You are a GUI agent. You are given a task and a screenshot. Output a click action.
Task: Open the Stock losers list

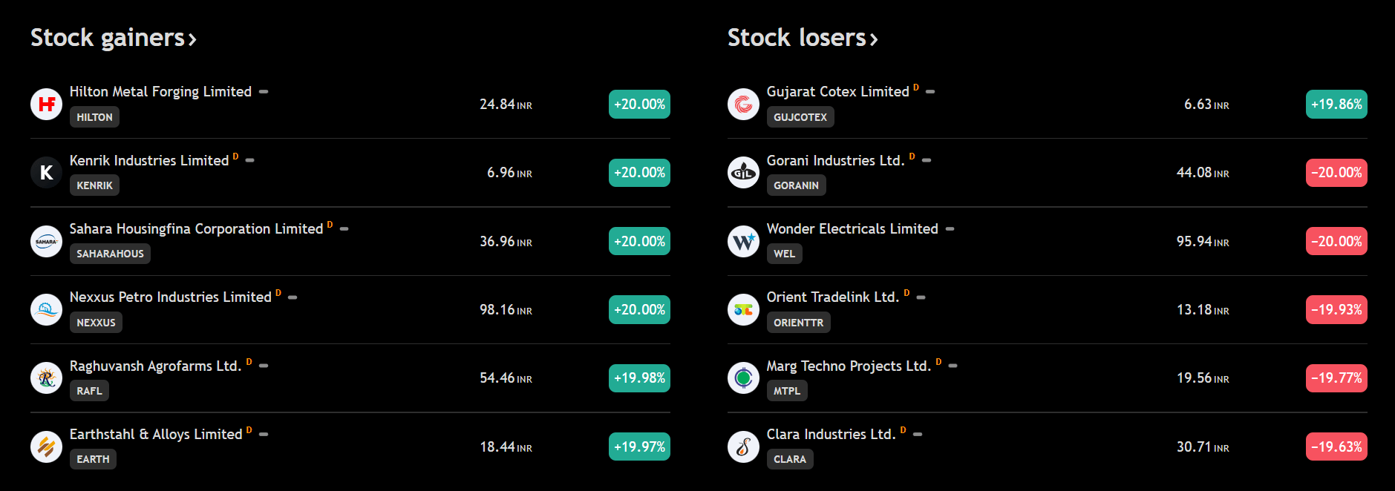pyautogui.click(x=803, y=38)
